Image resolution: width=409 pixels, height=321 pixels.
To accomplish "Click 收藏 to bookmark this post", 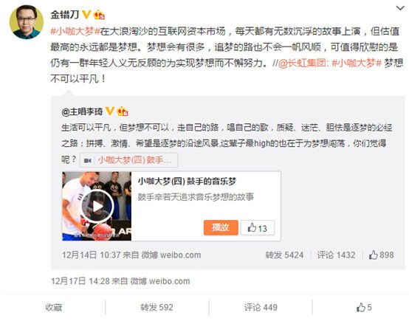I will tap(54, 308).
